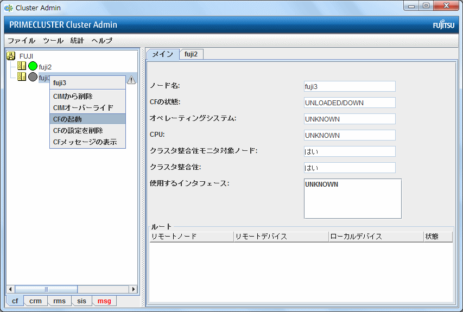Switch to the fuji2 tab
Viewport: 463px width, 312px height.
click(x=191, y=54)
